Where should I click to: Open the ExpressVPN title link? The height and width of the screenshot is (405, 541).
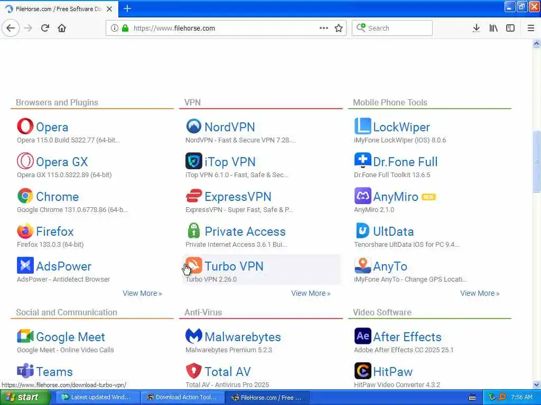238,197
